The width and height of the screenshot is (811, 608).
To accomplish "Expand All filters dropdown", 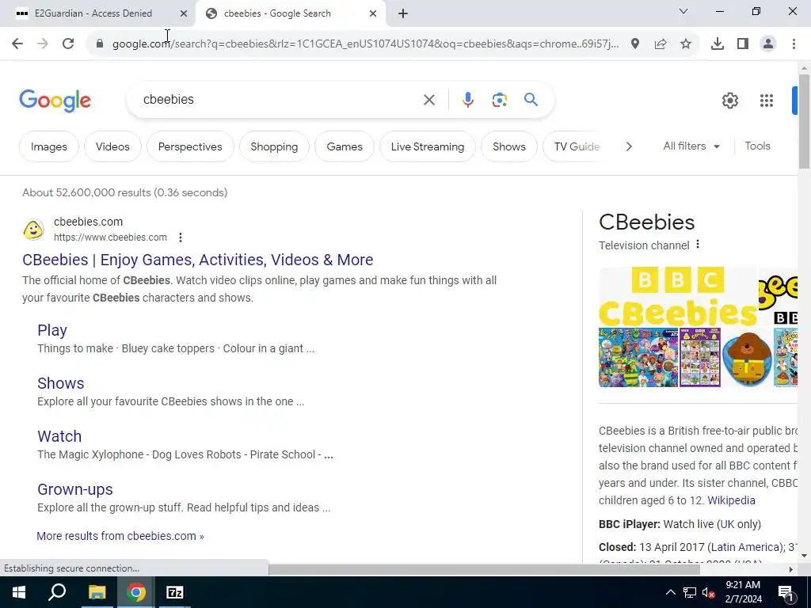I will coord(691,146).
